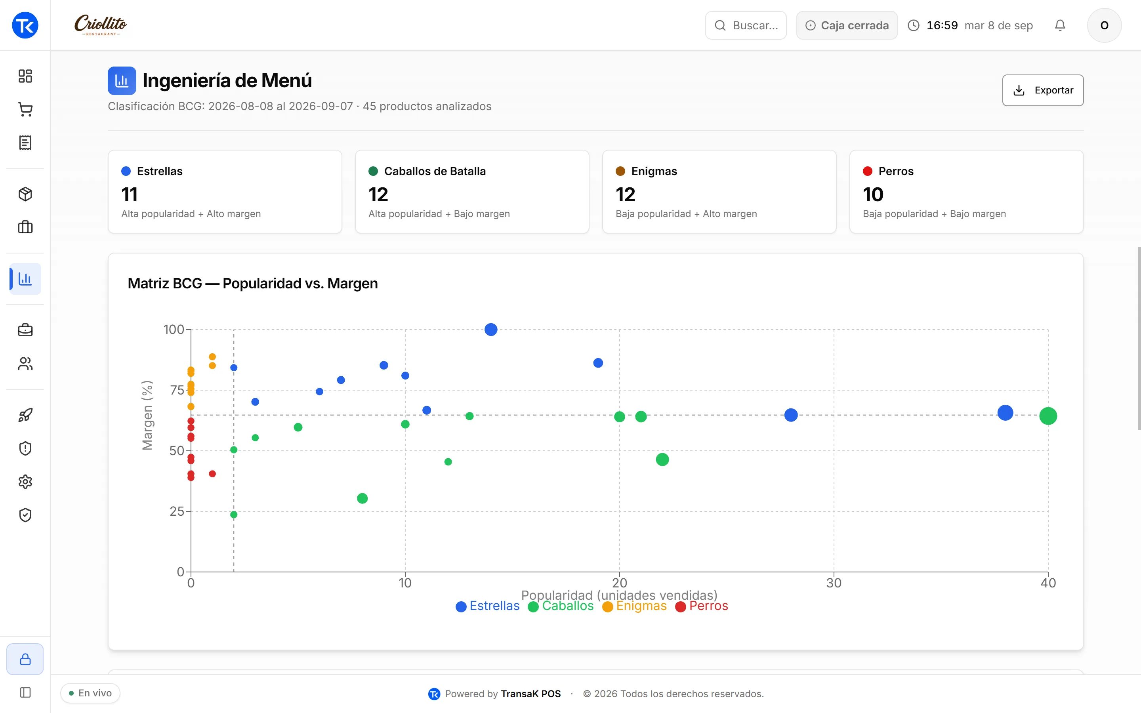Click the blue point at 100% margin

point(491,330)
